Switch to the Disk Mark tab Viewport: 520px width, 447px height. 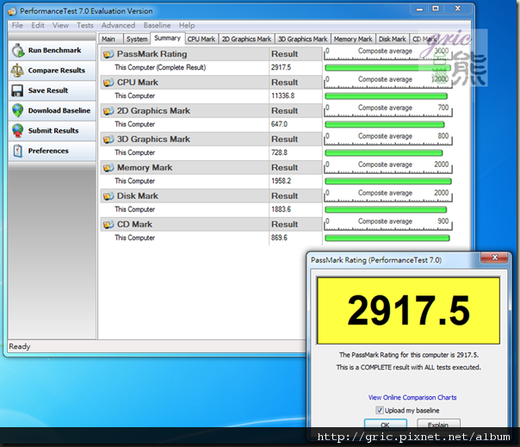click(393, 39)
